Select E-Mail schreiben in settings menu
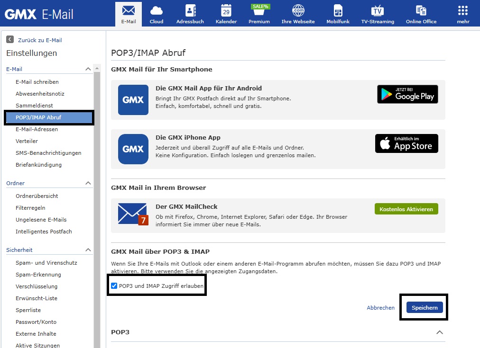480x348 pixels. coord(37,82)
